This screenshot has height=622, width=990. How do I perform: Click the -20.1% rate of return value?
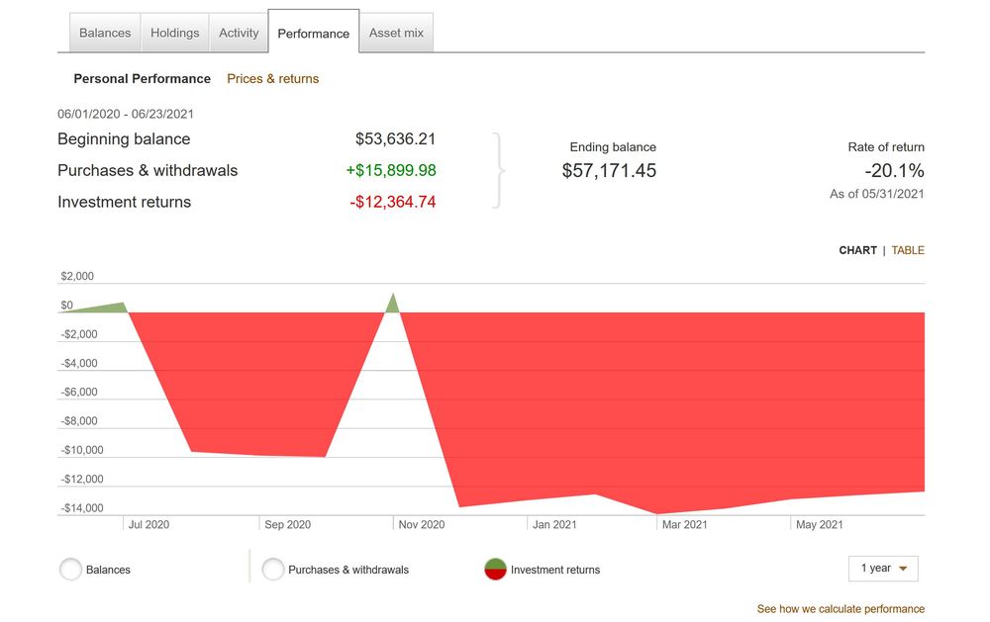coord(894,170)
